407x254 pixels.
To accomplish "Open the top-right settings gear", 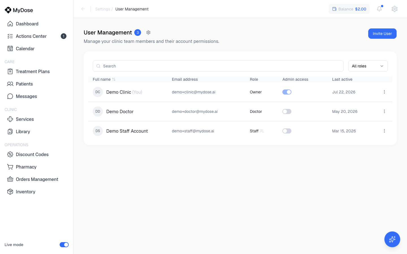I will pyautogui.click(x=395, y=9).
